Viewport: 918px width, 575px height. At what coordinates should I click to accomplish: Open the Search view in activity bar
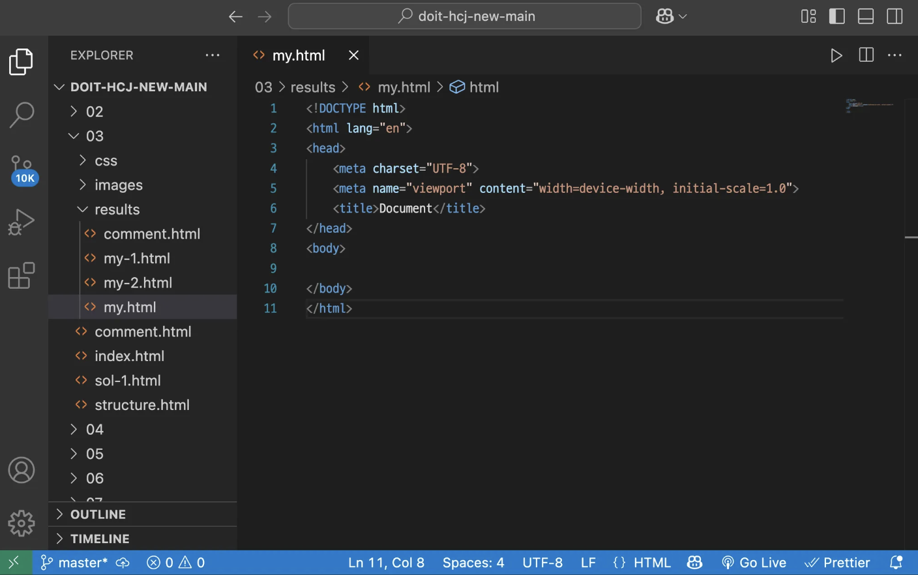[22, 115]
